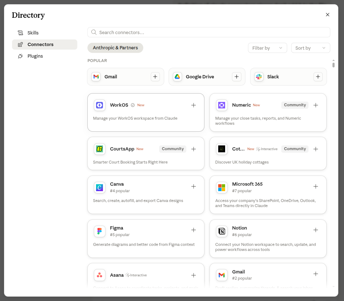This screenshot has width=344, height=301.
Task: Add the Microsoft 365 connector
Action: coord(316,186)
